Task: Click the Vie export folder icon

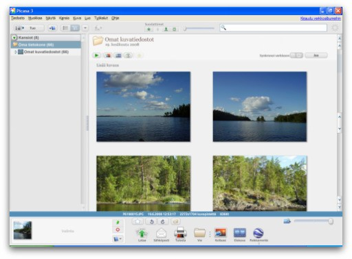Action: [199, 235]
